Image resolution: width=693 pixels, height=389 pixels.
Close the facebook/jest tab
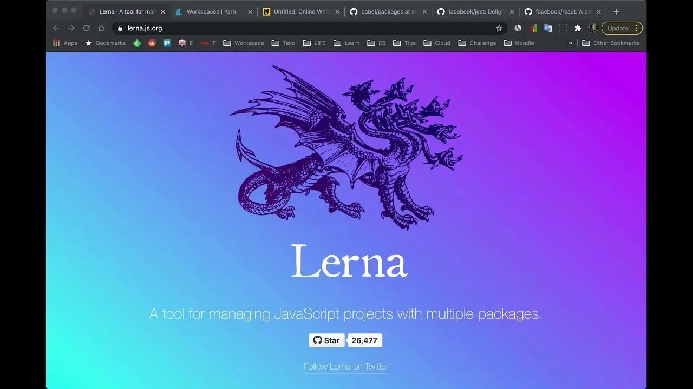[512, 11]
